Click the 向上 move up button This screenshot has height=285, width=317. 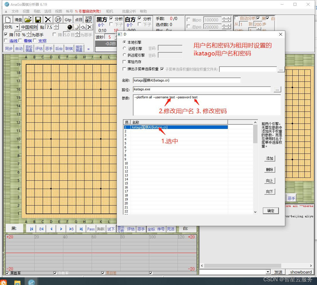pos(270,181)
